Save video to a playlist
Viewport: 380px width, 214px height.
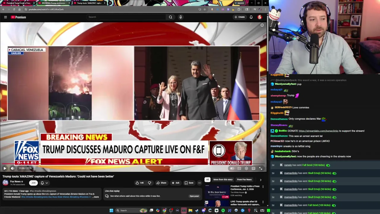(x=189, y=183)
